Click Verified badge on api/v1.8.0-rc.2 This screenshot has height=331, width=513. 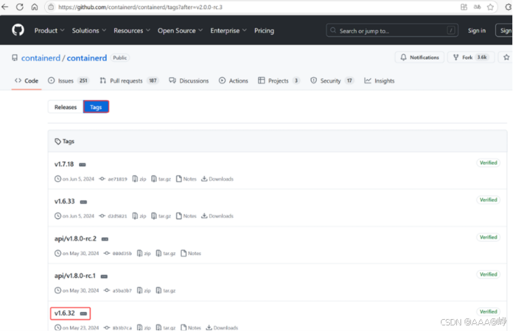(488, 237)
